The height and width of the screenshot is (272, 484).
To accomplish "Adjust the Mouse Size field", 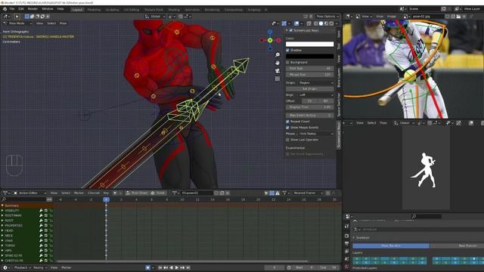I will coord(309,74).
